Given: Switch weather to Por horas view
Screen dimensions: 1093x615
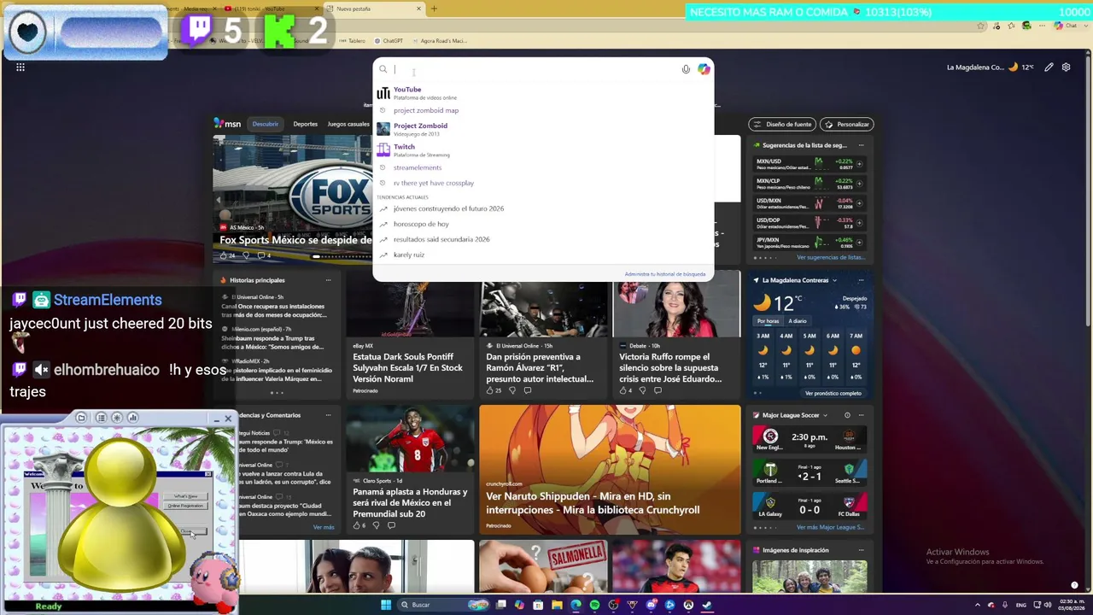Looking at the screenshot, I should point(768,321).
